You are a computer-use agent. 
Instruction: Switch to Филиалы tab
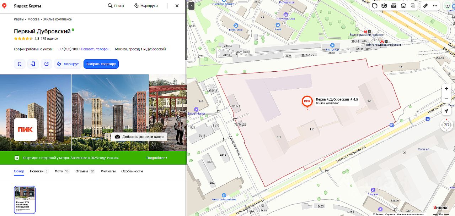(108, 171)
